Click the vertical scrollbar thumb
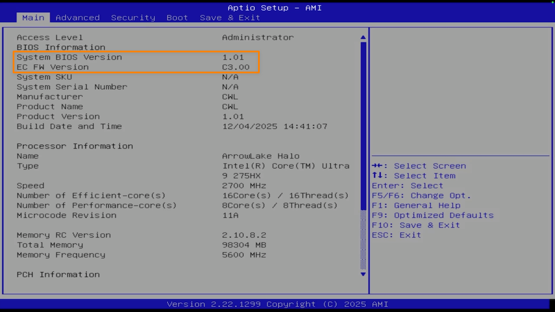555x312 pixels. pos(363,126)
